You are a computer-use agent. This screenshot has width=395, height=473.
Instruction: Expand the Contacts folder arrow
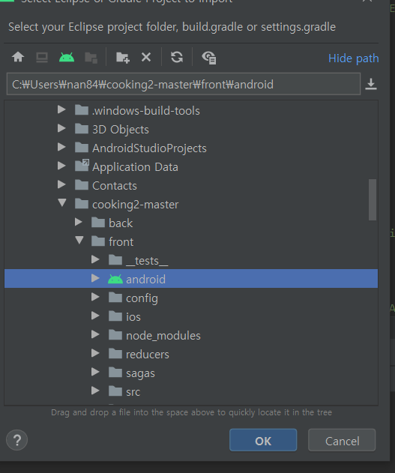[61, 184]
